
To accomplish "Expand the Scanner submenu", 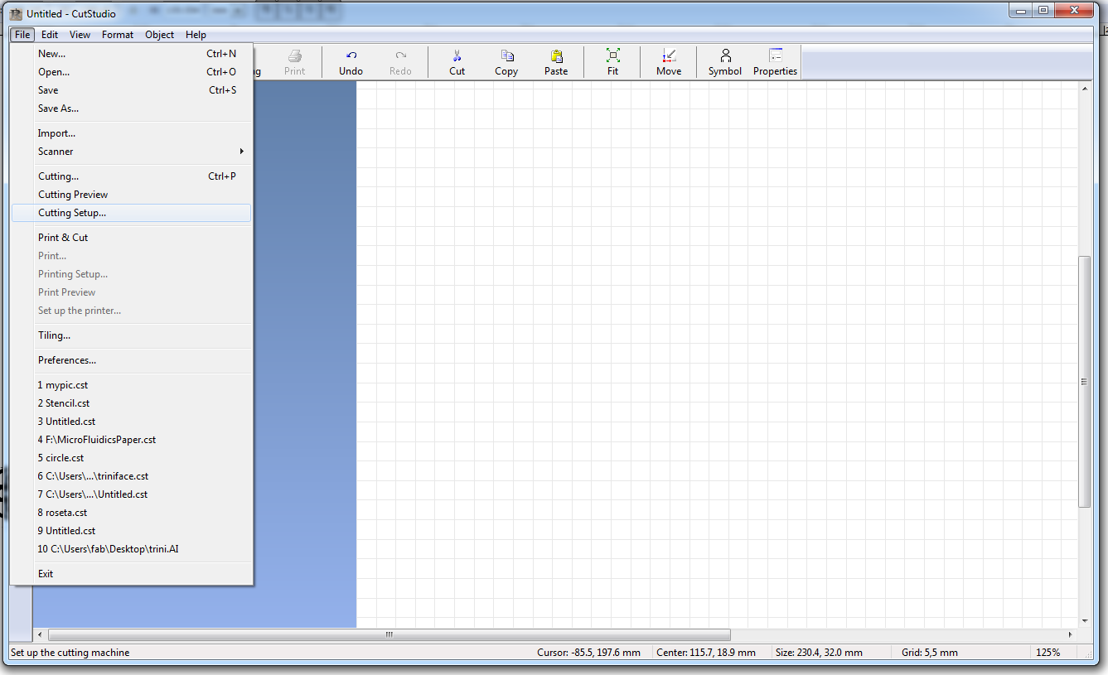I will pos(131,152).
